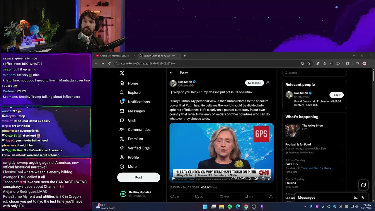Play the Hillary Clinton video

coord(173,178)
